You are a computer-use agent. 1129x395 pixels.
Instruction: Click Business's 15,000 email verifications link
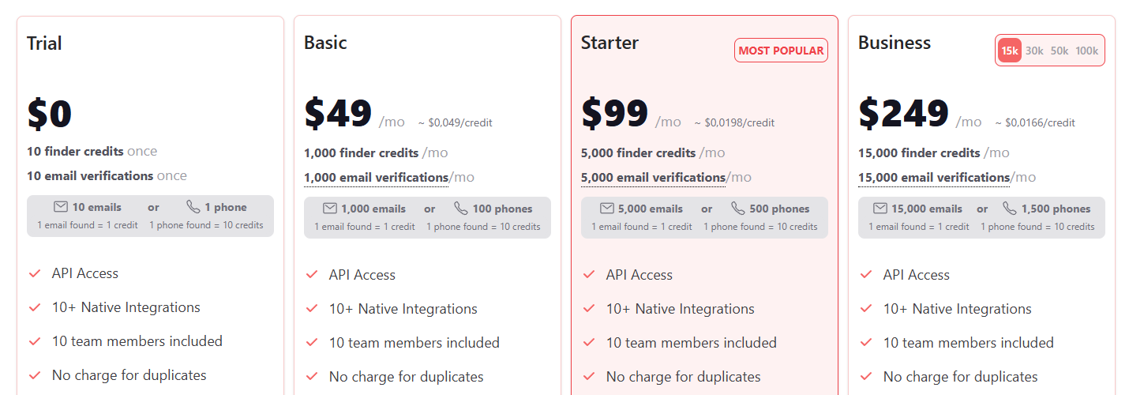(x=934, y=178)
